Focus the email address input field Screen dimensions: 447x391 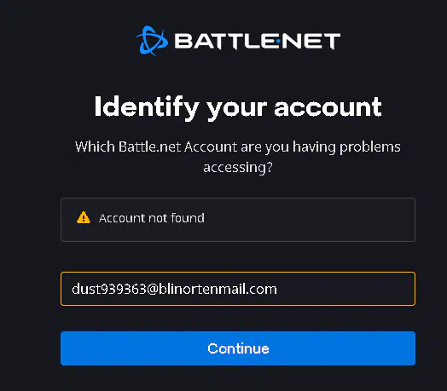(238, 289)
